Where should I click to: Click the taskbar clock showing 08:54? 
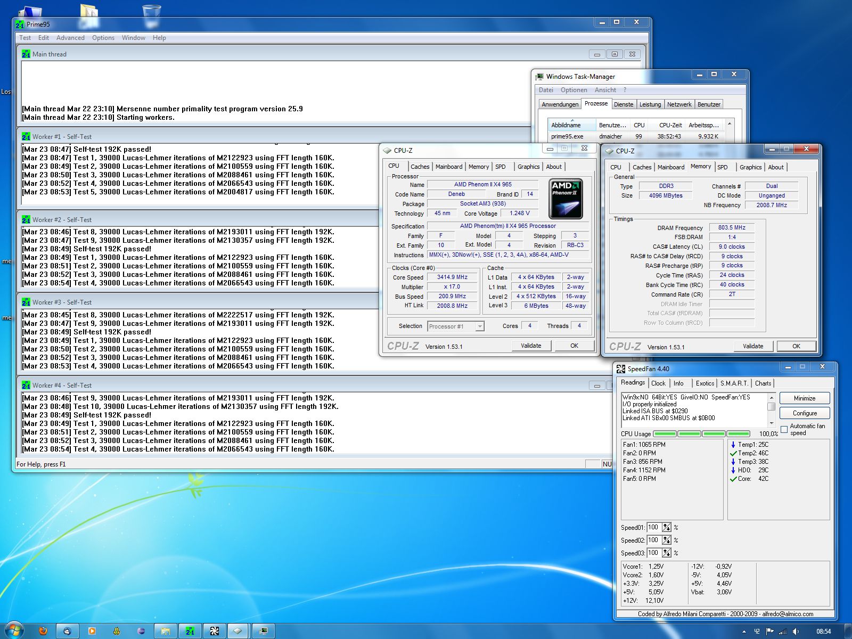pyautogui.click(x=823, y=632)
